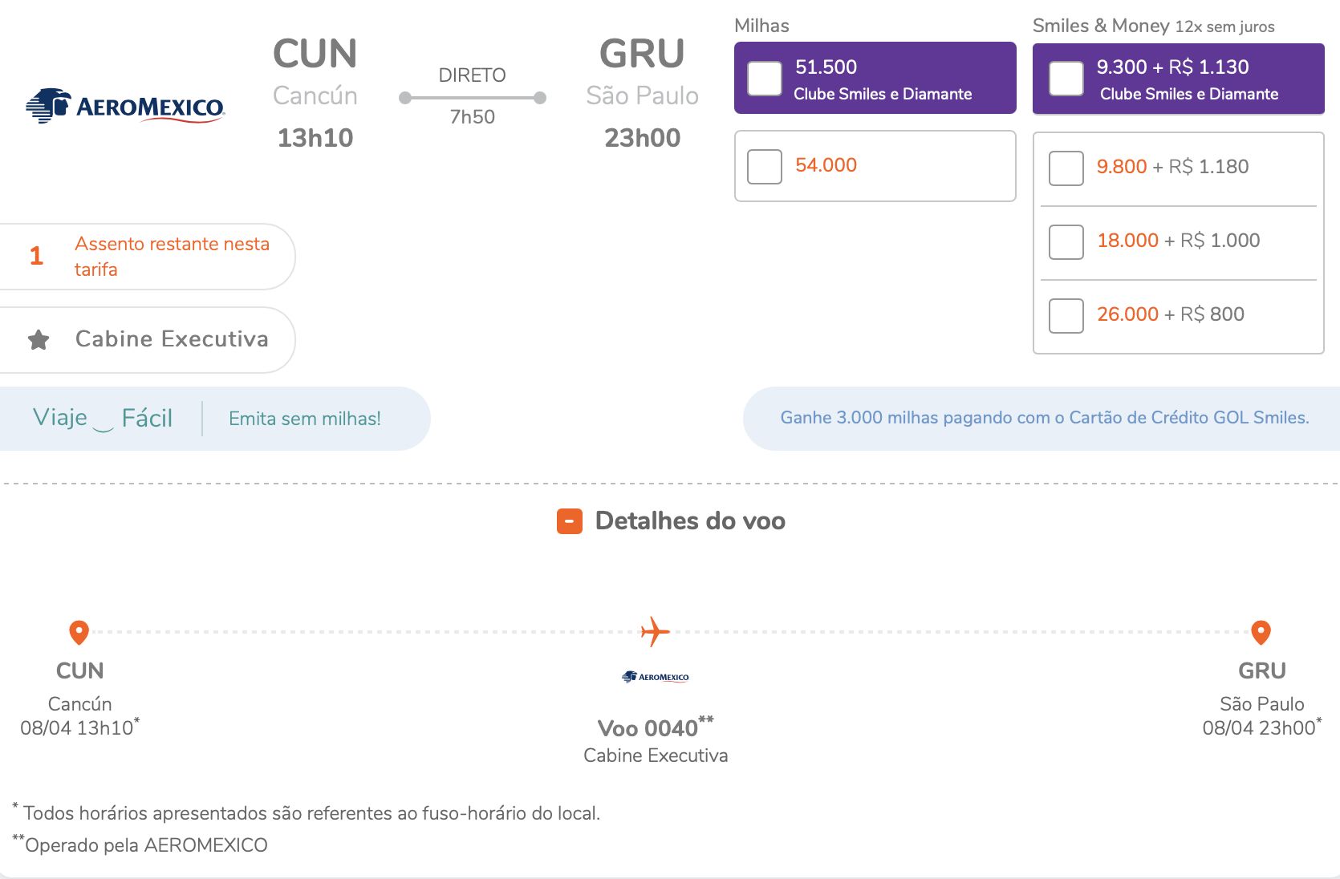
Task: Tick the 26.000 + R$ 800 checkbox
Action: tap(1066, 316)
